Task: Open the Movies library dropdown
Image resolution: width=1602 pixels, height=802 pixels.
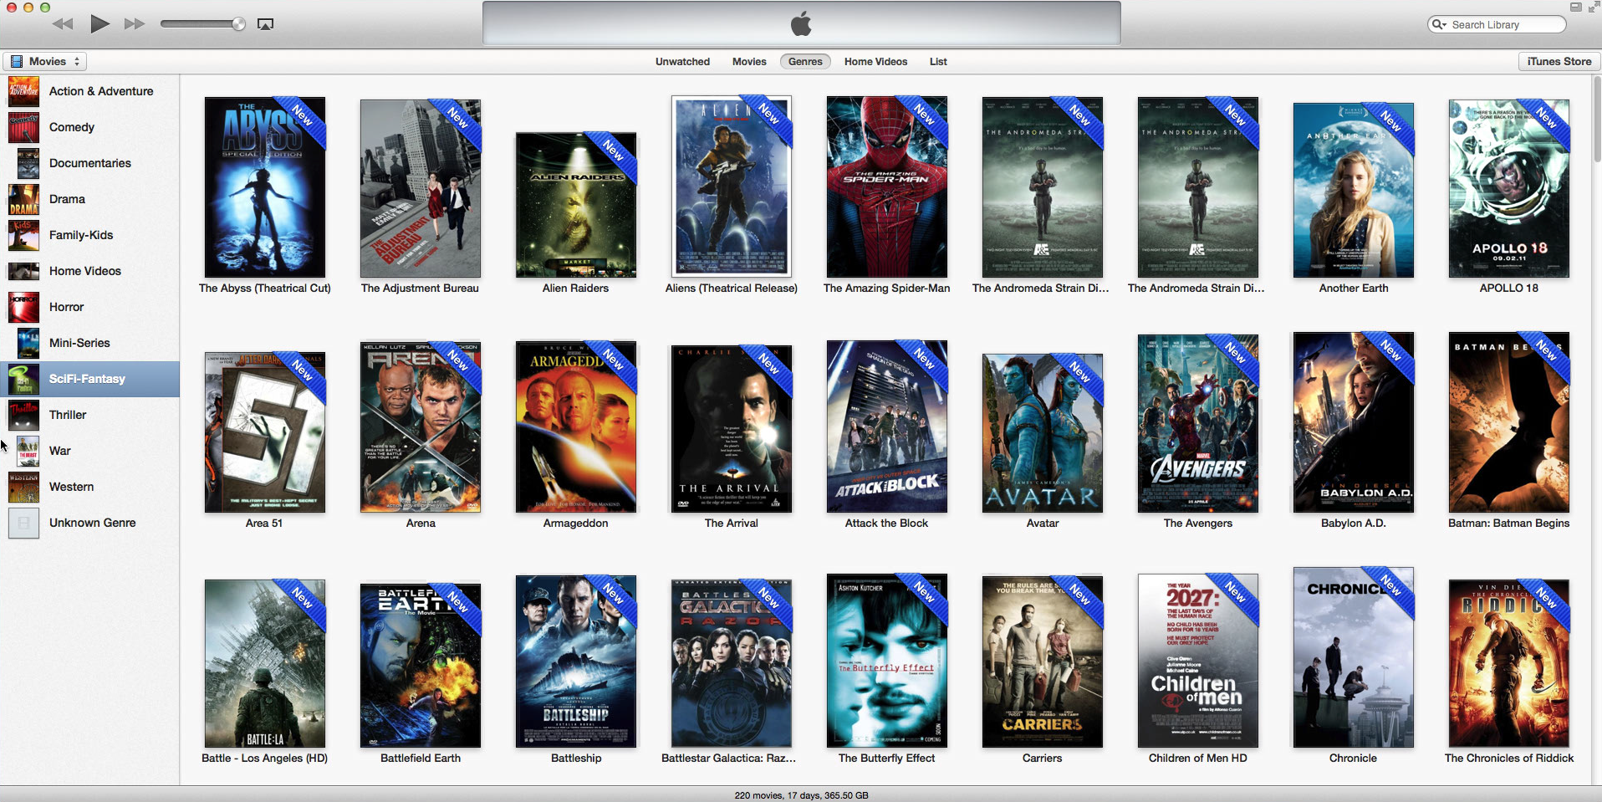Action: pyautogui.click(x=44, y=61)
